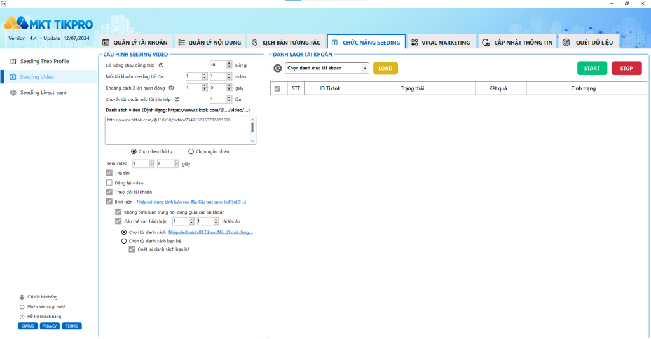Click the stepper left of the video unit

tap(221, 76)
